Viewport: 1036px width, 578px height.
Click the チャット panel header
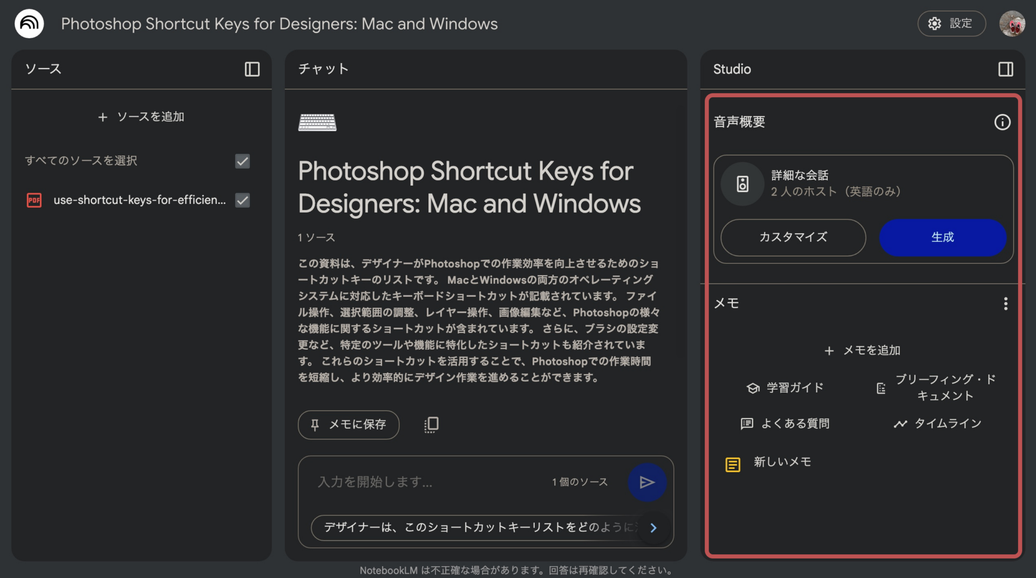(323, 69)
